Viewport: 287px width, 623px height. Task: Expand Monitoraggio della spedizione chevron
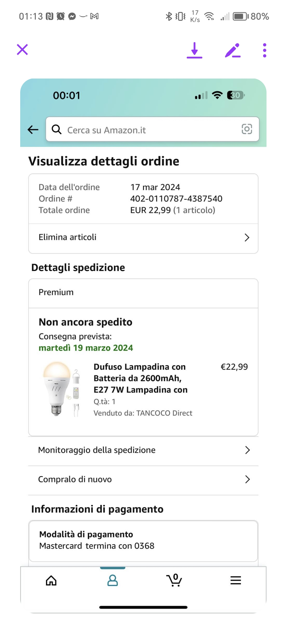pos(247,450)
